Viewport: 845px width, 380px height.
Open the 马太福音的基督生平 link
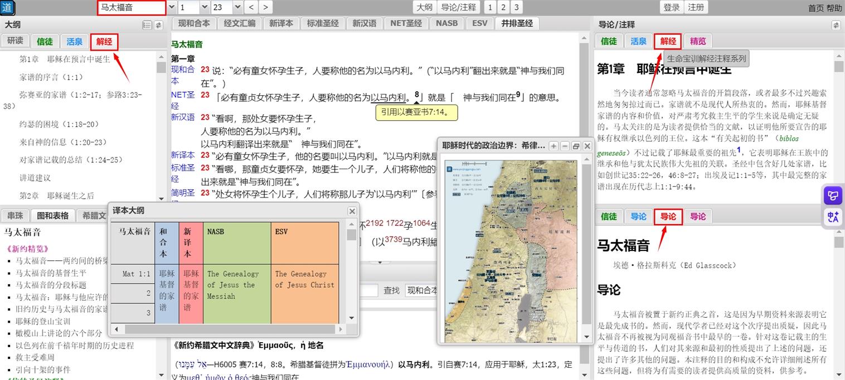(51, 273)
